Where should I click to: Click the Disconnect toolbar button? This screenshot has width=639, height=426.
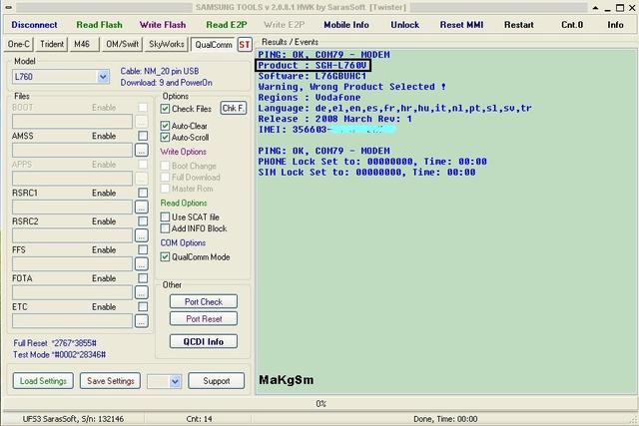tap(34, 25)
